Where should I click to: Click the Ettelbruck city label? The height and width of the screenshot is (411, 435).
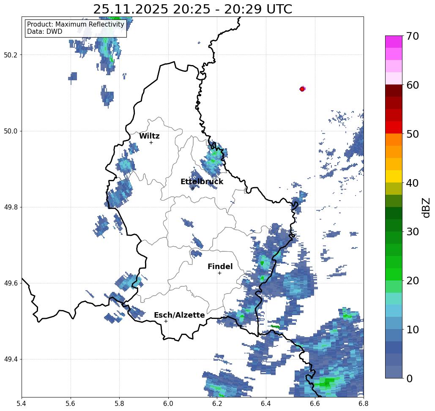click(x=202, y=182)
